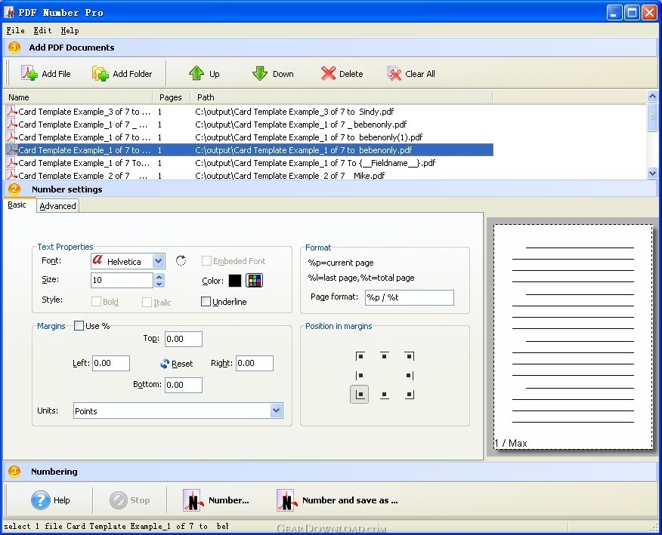Enable the Underline checkbox
Viewport: 662px width, 535px height.
pyautogui.click(x=206, y=302)
